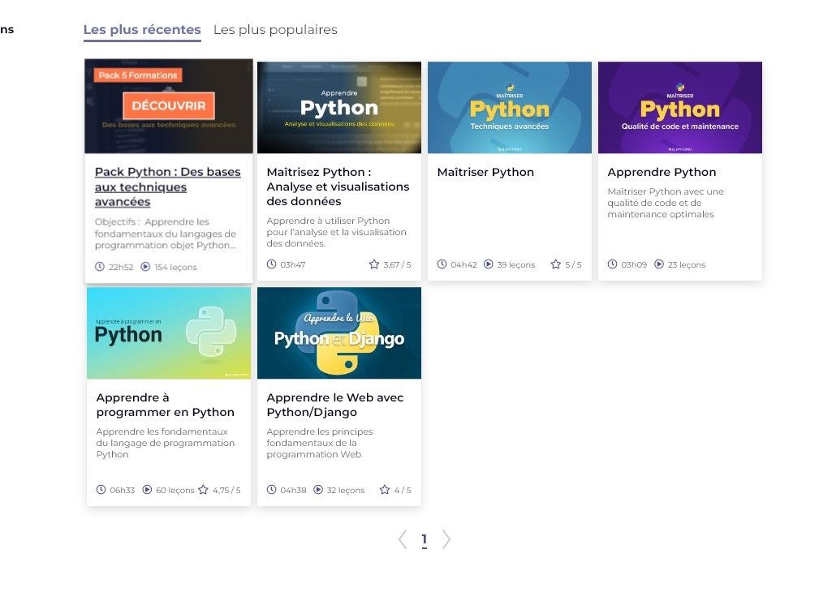Click Python Techniques avancées course thumbnail

[x=510, y=107]
